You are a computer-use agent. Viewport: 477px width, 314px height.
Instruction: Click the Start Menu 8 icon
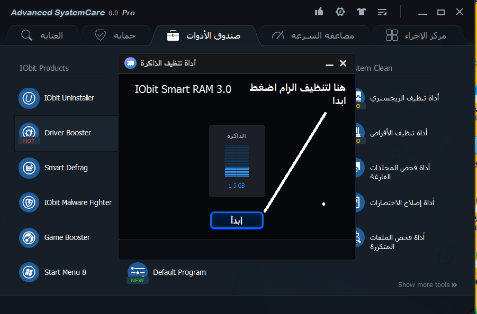point(29,272)
